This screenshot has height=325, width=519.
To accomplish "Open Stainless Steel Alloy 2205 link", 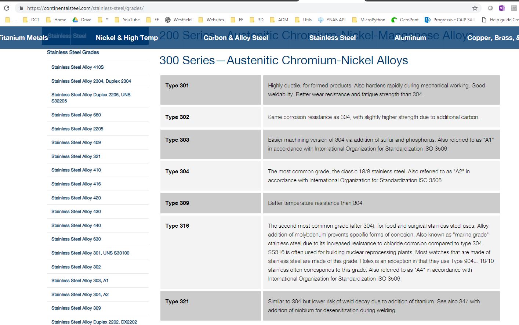I will [77, 129].
